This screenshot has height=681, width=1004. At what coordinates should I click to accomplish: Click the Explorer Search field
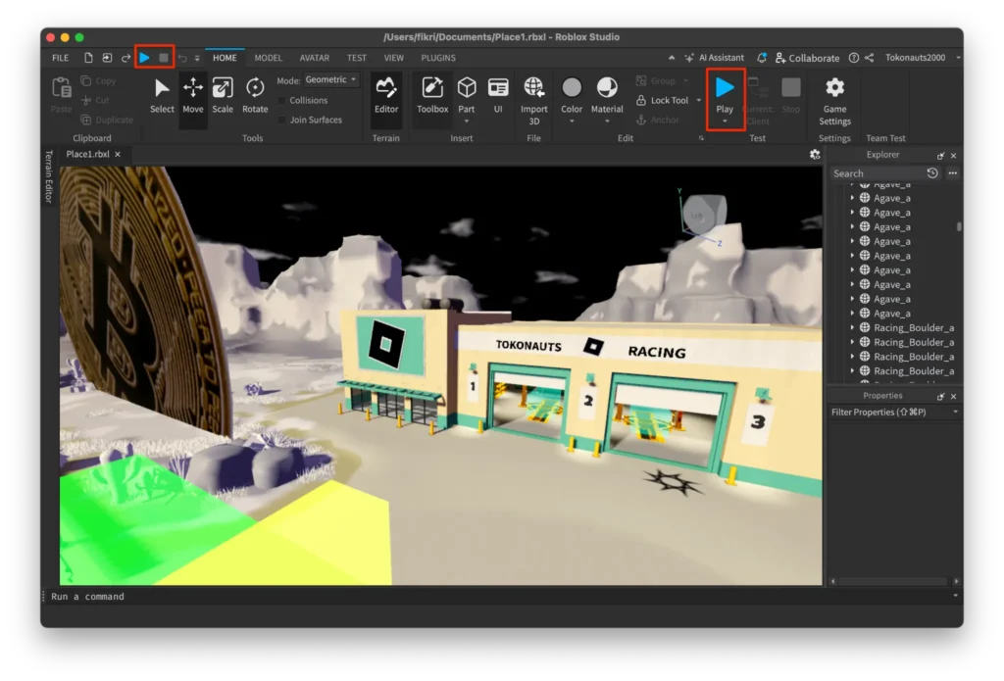[878, 173]
